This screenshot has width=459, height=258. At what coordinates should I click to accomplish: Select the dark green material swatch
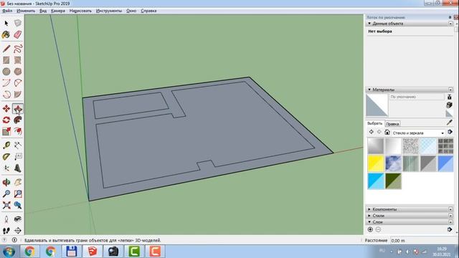click(393, 181)
